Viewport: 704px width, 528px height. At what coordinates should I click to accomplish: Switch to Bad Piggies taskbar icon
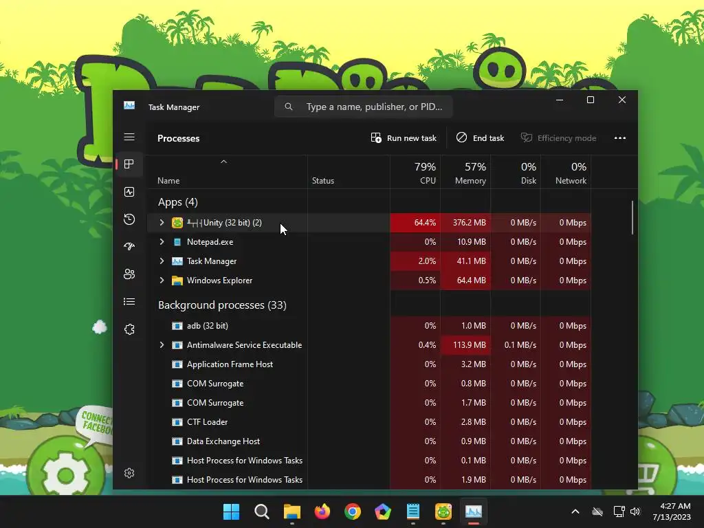coord(443,511)
